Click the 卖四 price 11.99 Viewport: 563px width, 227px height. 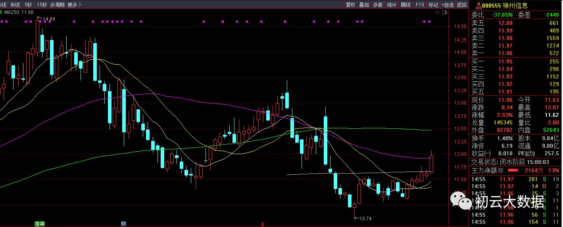pyautogui.click(x=505, y=31)
